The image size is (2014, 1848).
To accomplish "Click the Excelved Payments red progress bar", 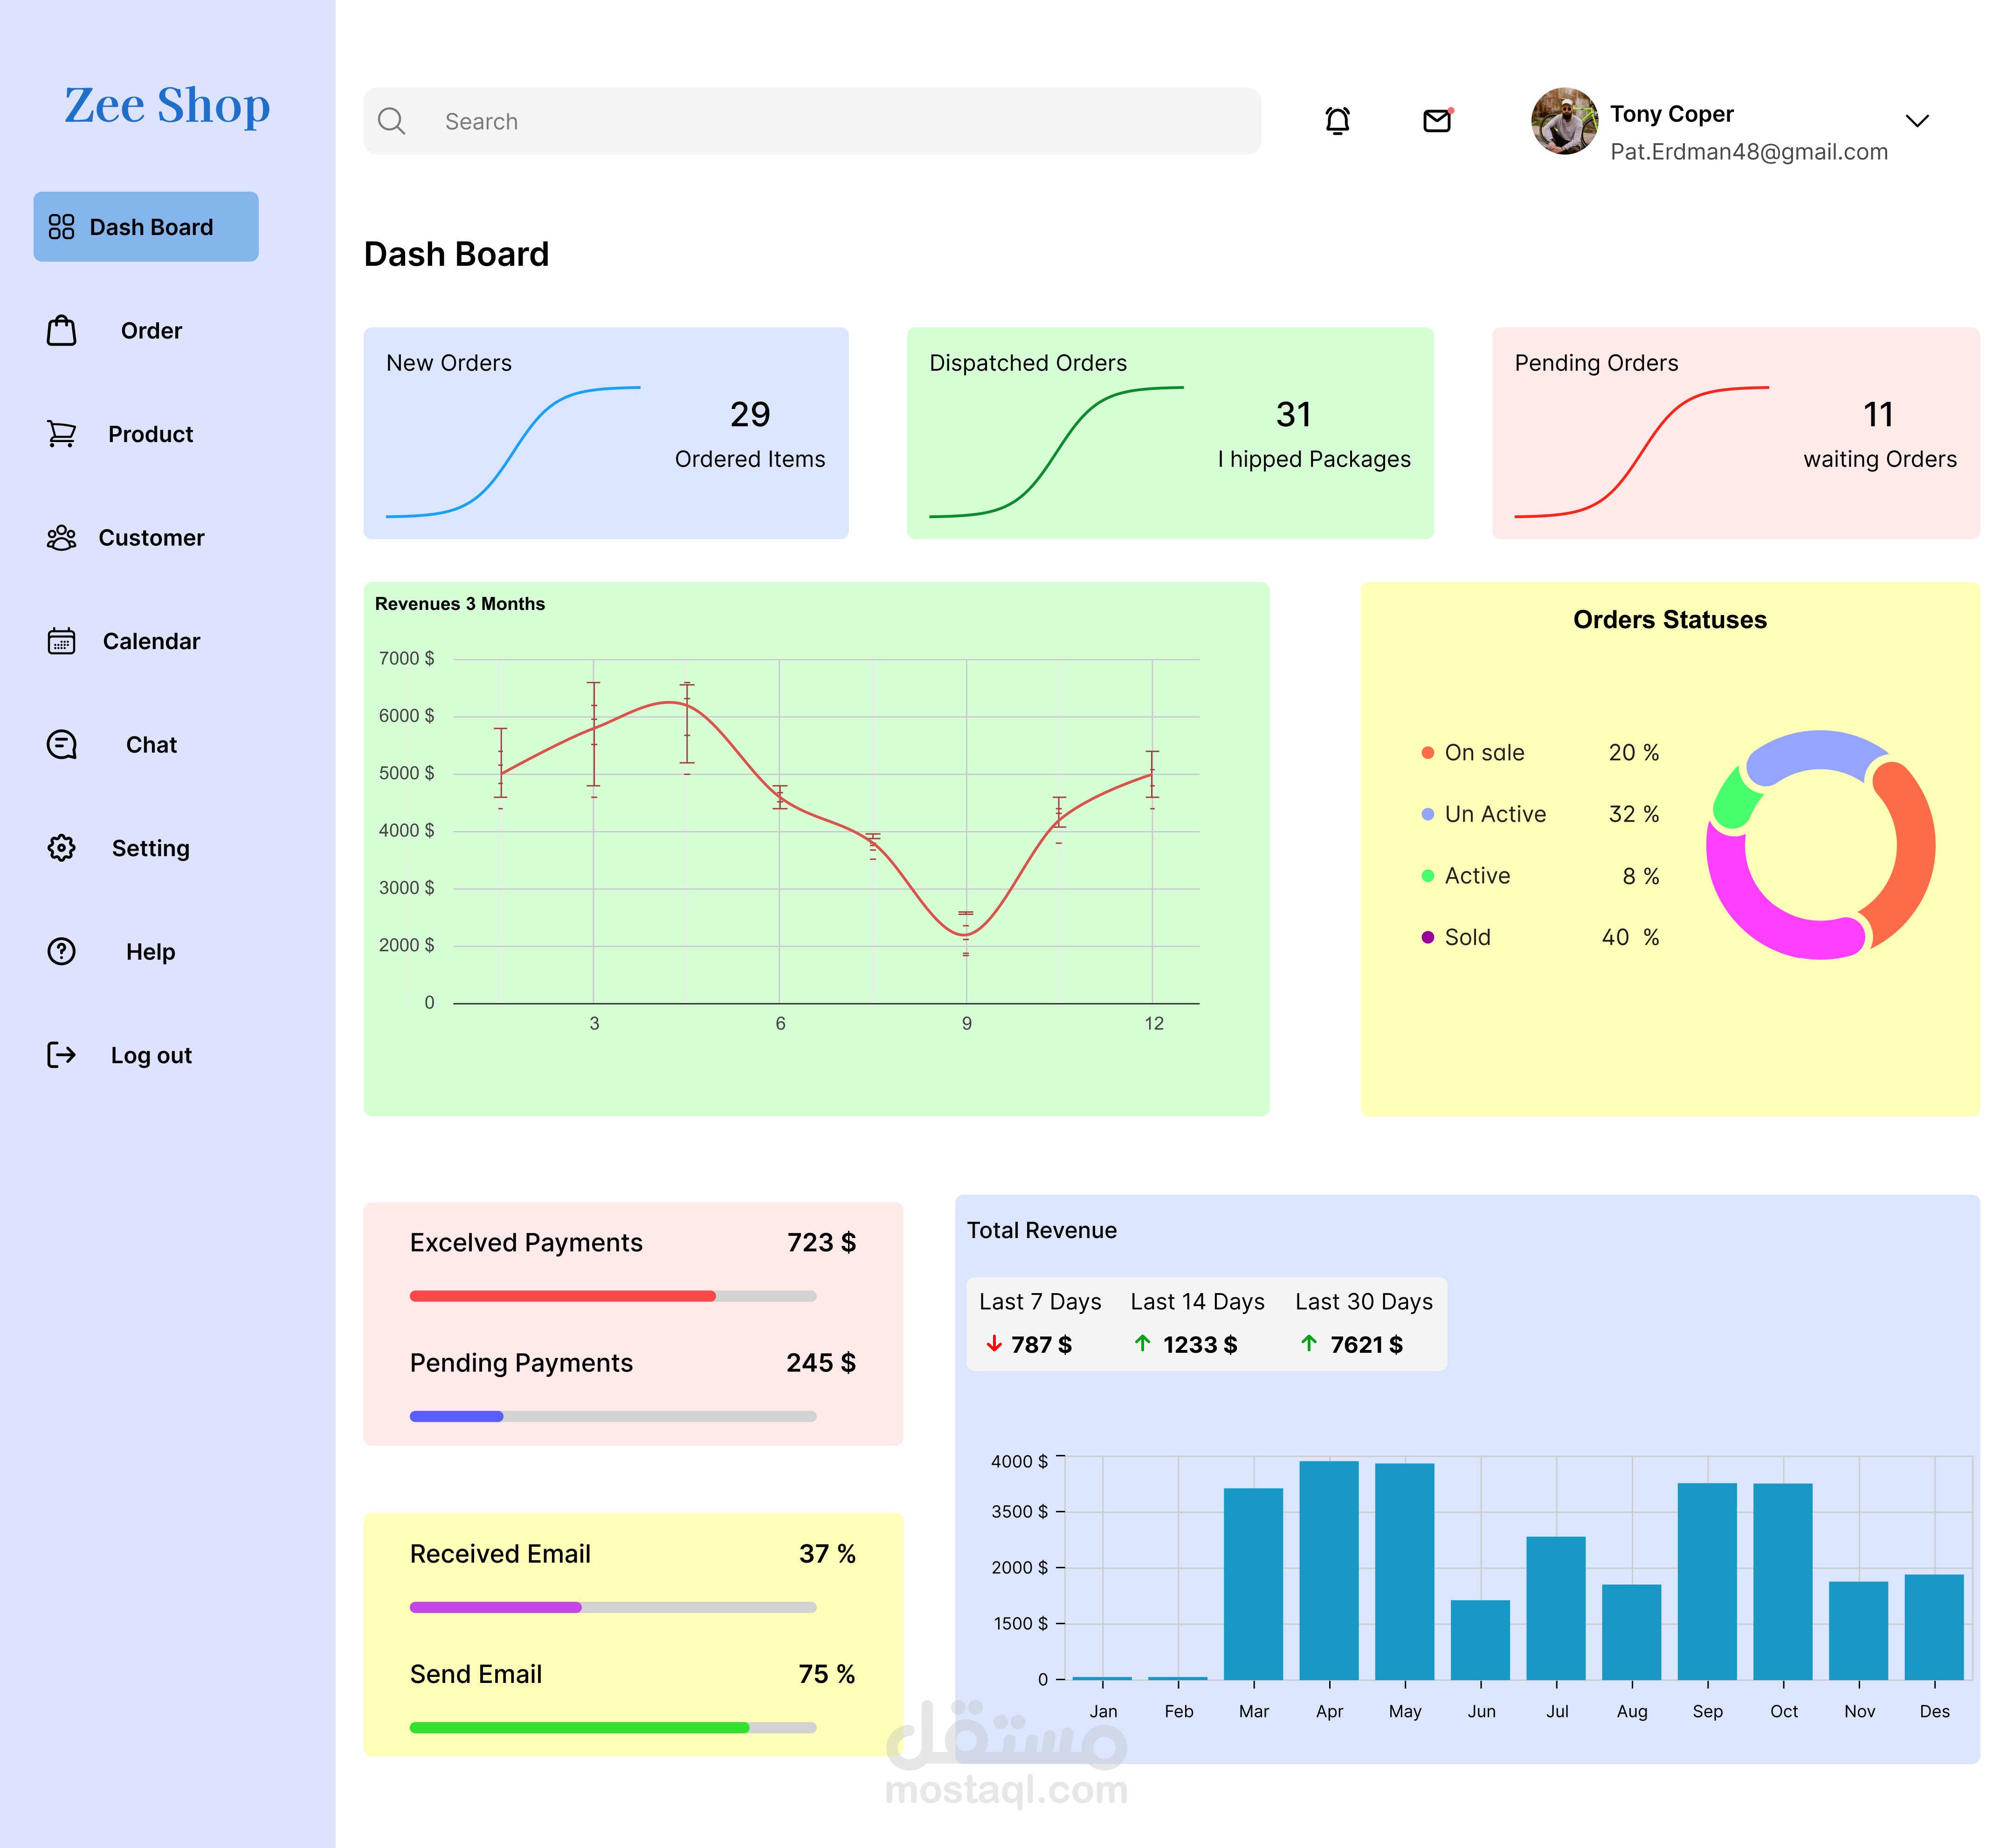I will tap(563, 1296).
